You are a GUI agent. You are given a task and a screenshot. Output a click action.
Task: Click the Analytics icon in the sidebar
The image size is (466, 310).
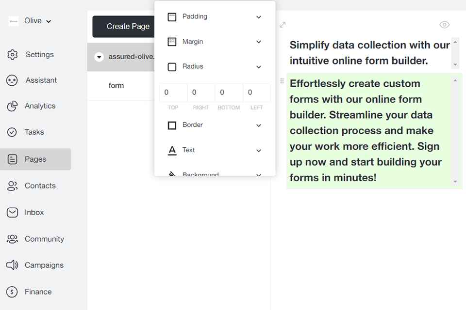[x=12, y=106]
